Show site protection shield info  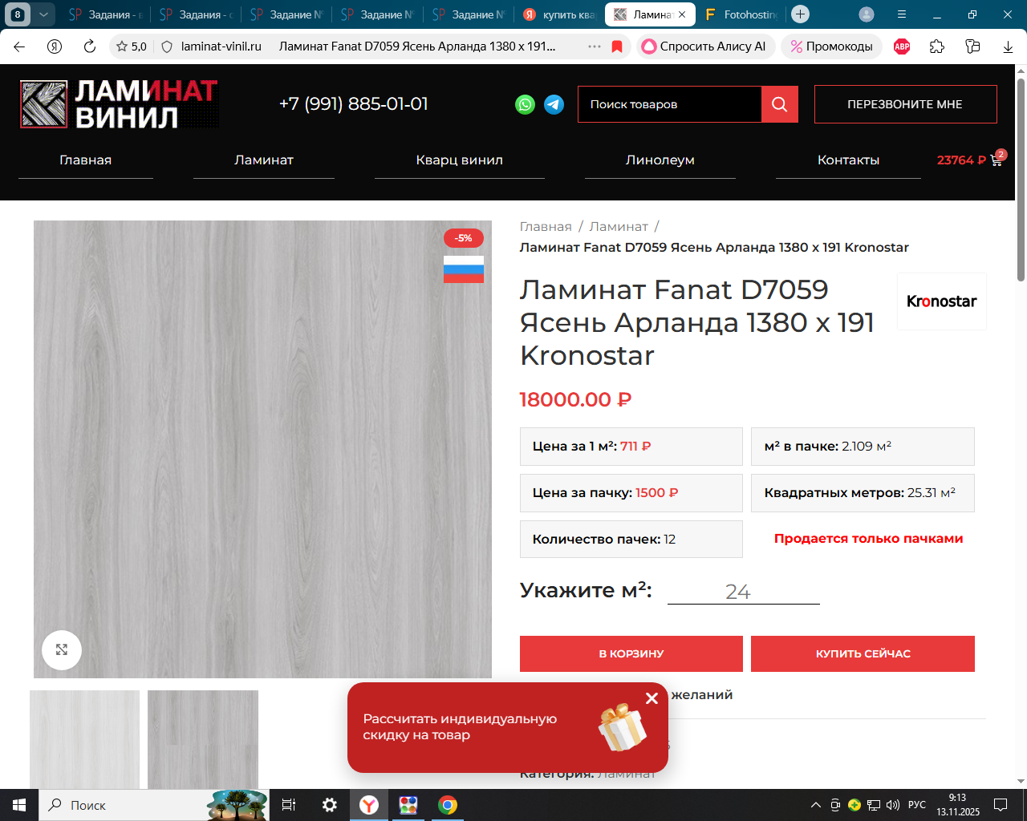(167, 47)
